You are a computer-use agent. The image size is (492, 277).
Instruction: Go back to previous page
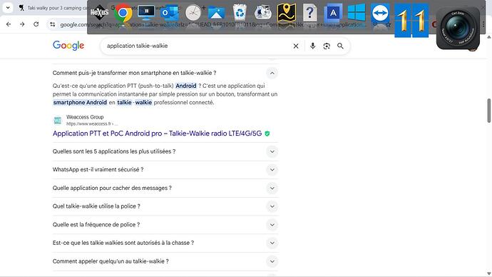tap(9, 24)
